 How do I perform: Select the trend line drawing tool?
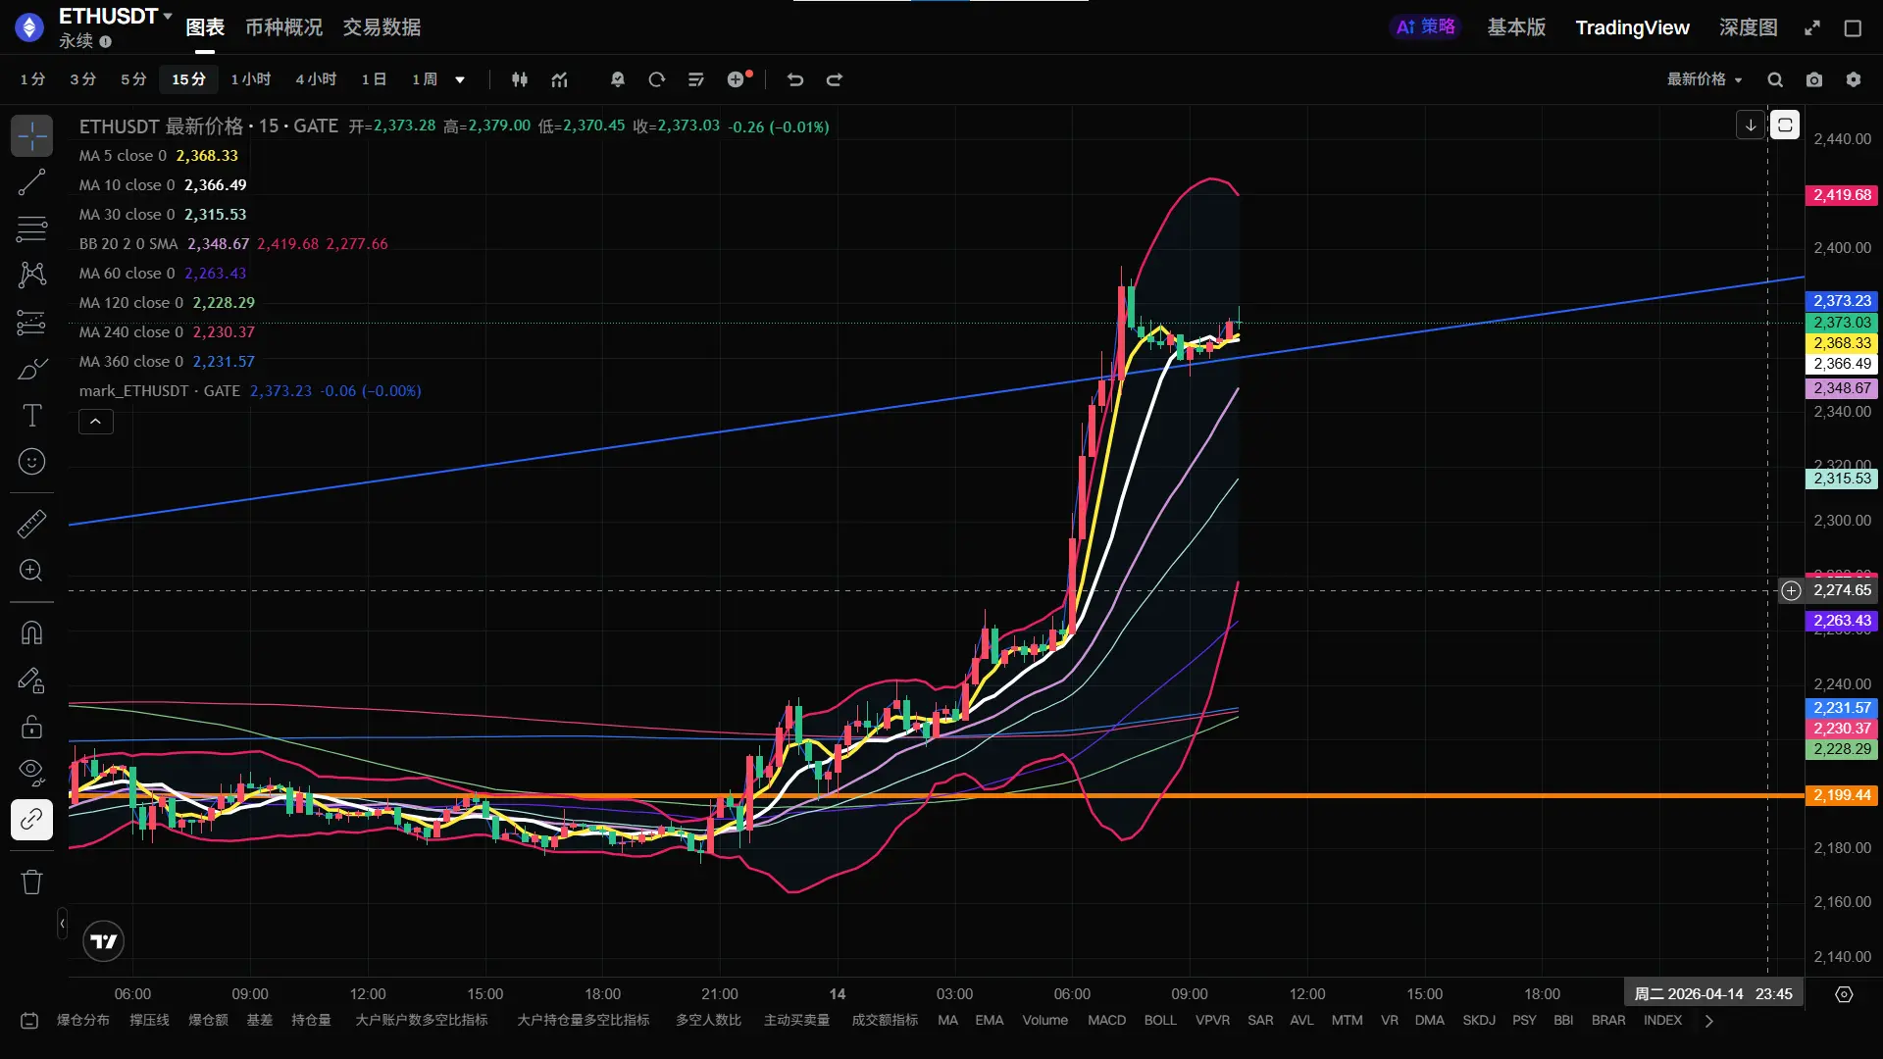click(x=31, y=181)
